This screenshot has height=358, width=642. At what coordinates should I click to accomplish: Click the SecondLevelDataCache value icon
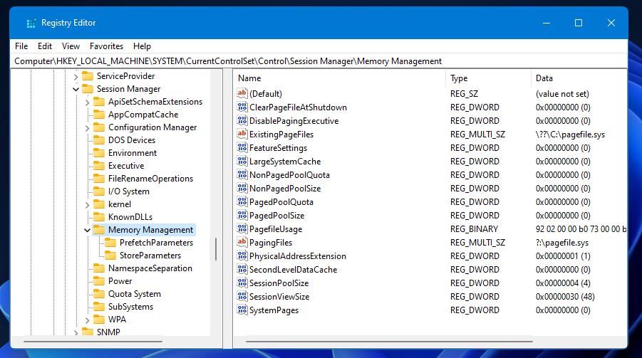pyautogui.click(x=242, y=269)
